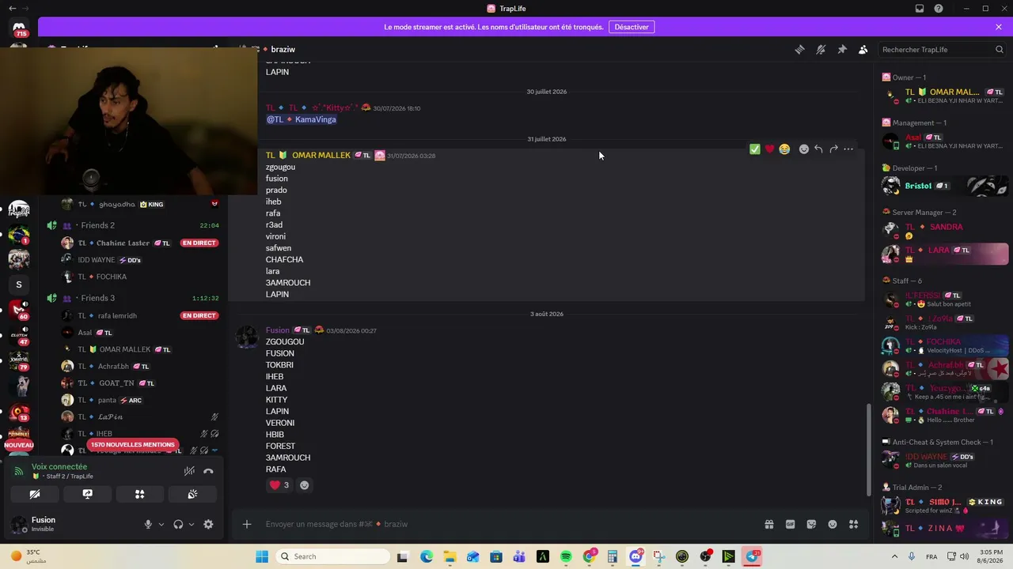This screenshot has height=569, width=1013.
Task: Jump to 1570 nouvelles mentions
Action: [132, 444]
